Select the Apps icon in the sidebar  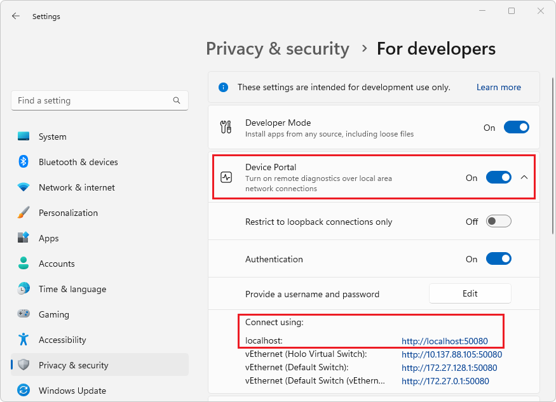click(24, 238)
